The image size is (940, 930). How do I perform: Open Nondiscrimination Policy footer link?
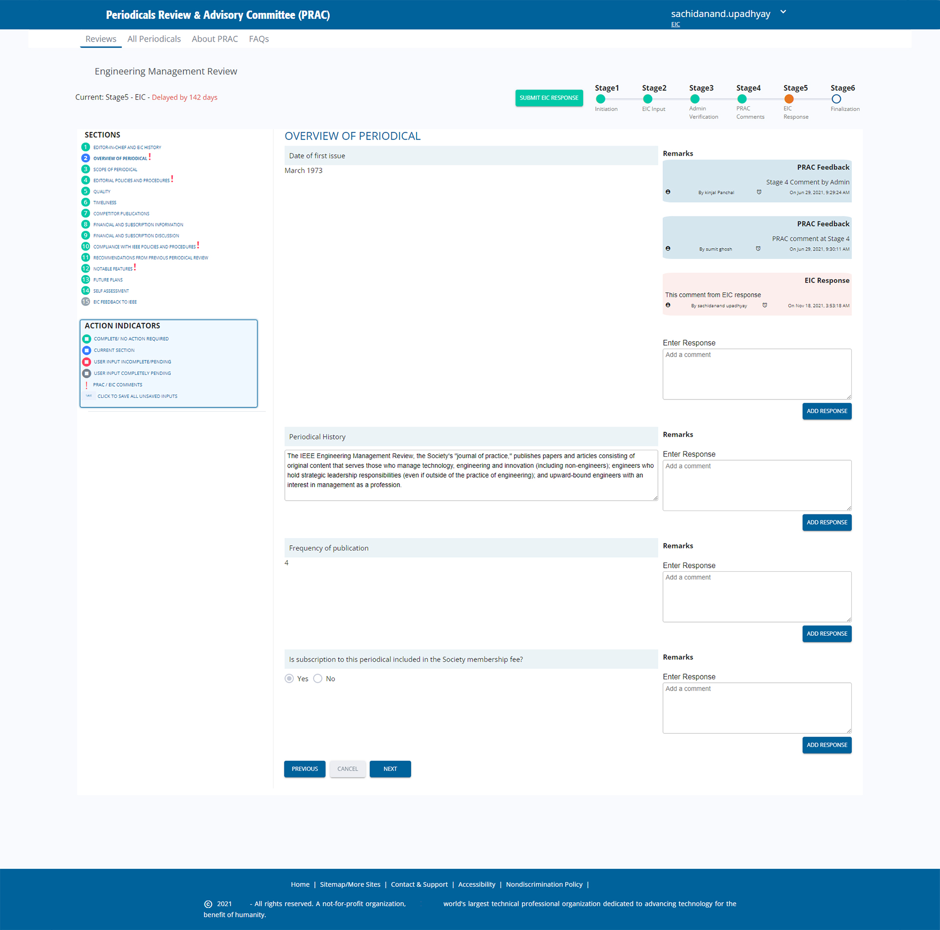[544, 884]
